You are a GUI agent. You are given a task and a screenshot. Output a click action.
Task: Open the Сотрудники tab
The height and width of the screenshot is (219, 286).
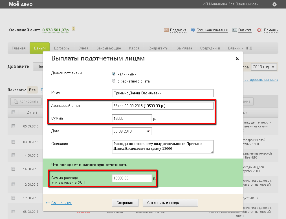pos(210,48)
